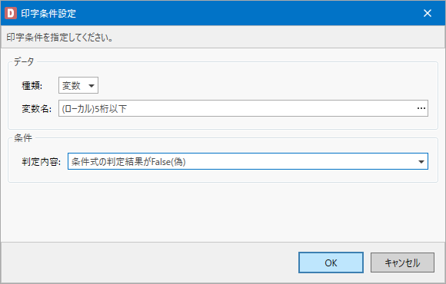This screenshot has height=284, width=446.
Task: Click the 変数名: label
Action: point(36,108)
